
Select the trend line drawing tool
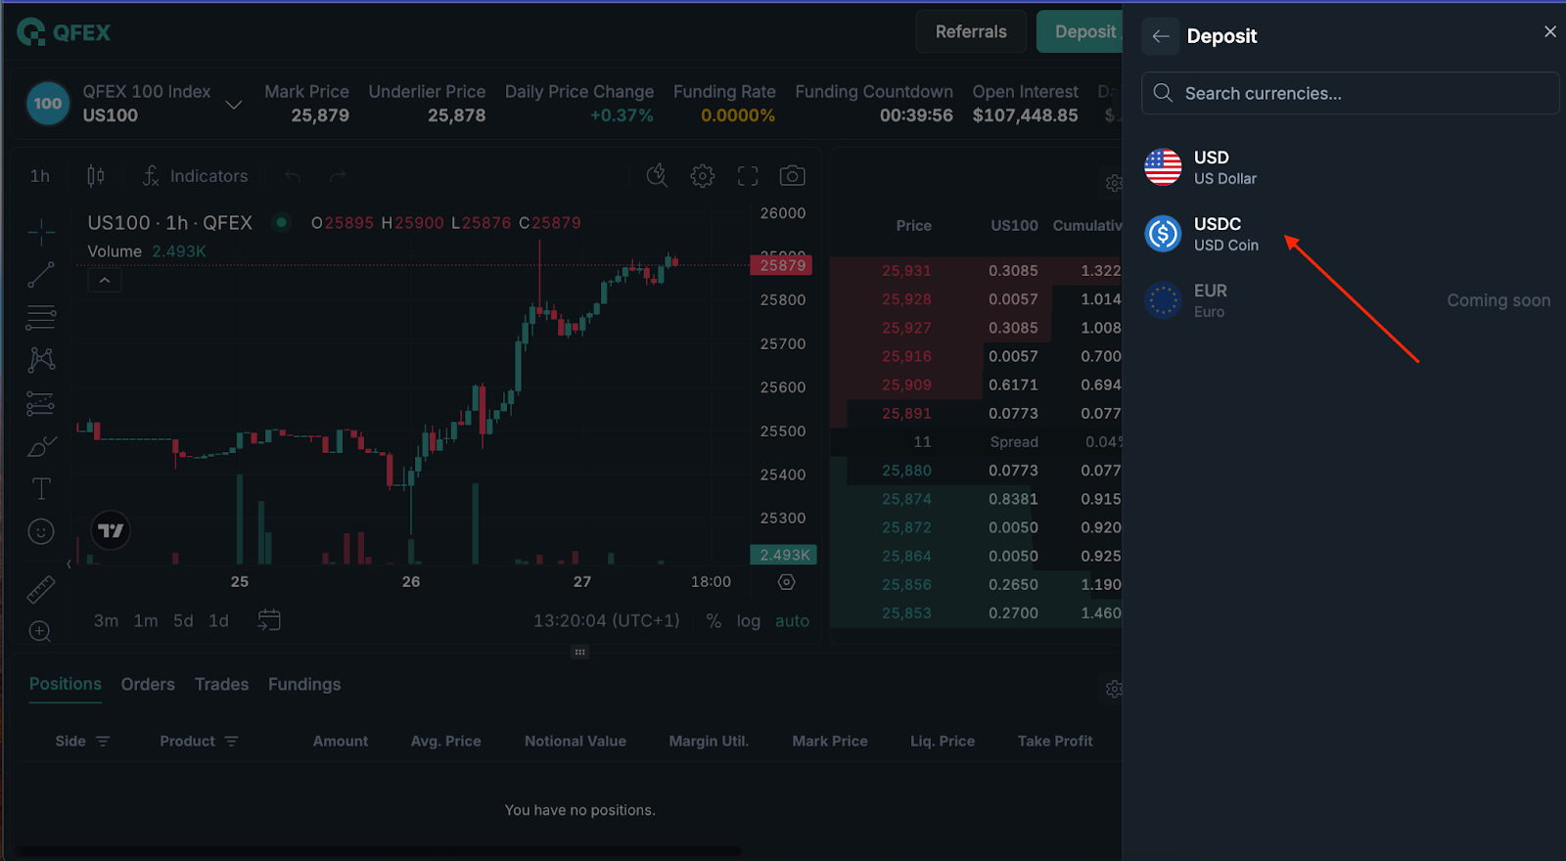click(x=41, y=275)
